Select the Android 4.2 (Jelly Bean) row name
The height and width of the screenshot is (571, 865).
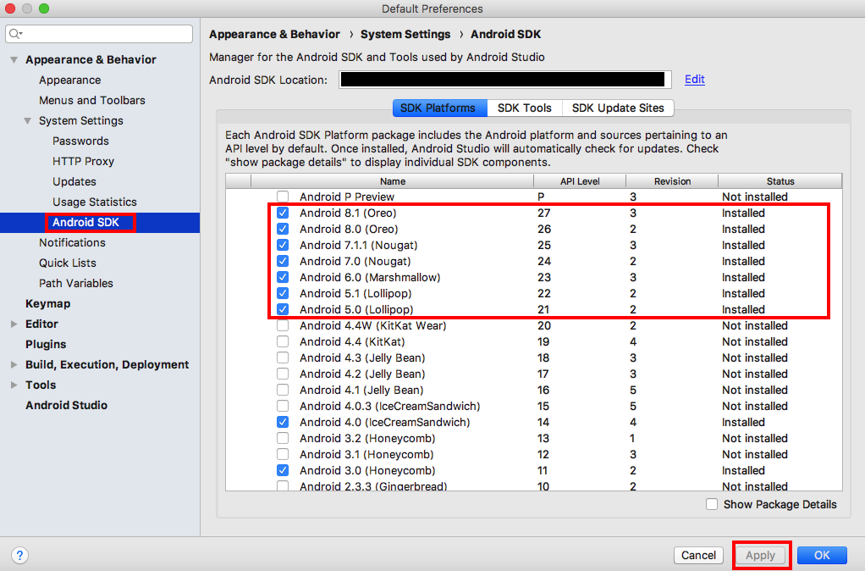362,374
